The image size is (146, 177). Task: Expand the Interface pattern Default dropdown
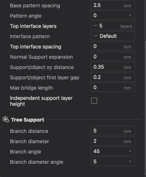113,36
